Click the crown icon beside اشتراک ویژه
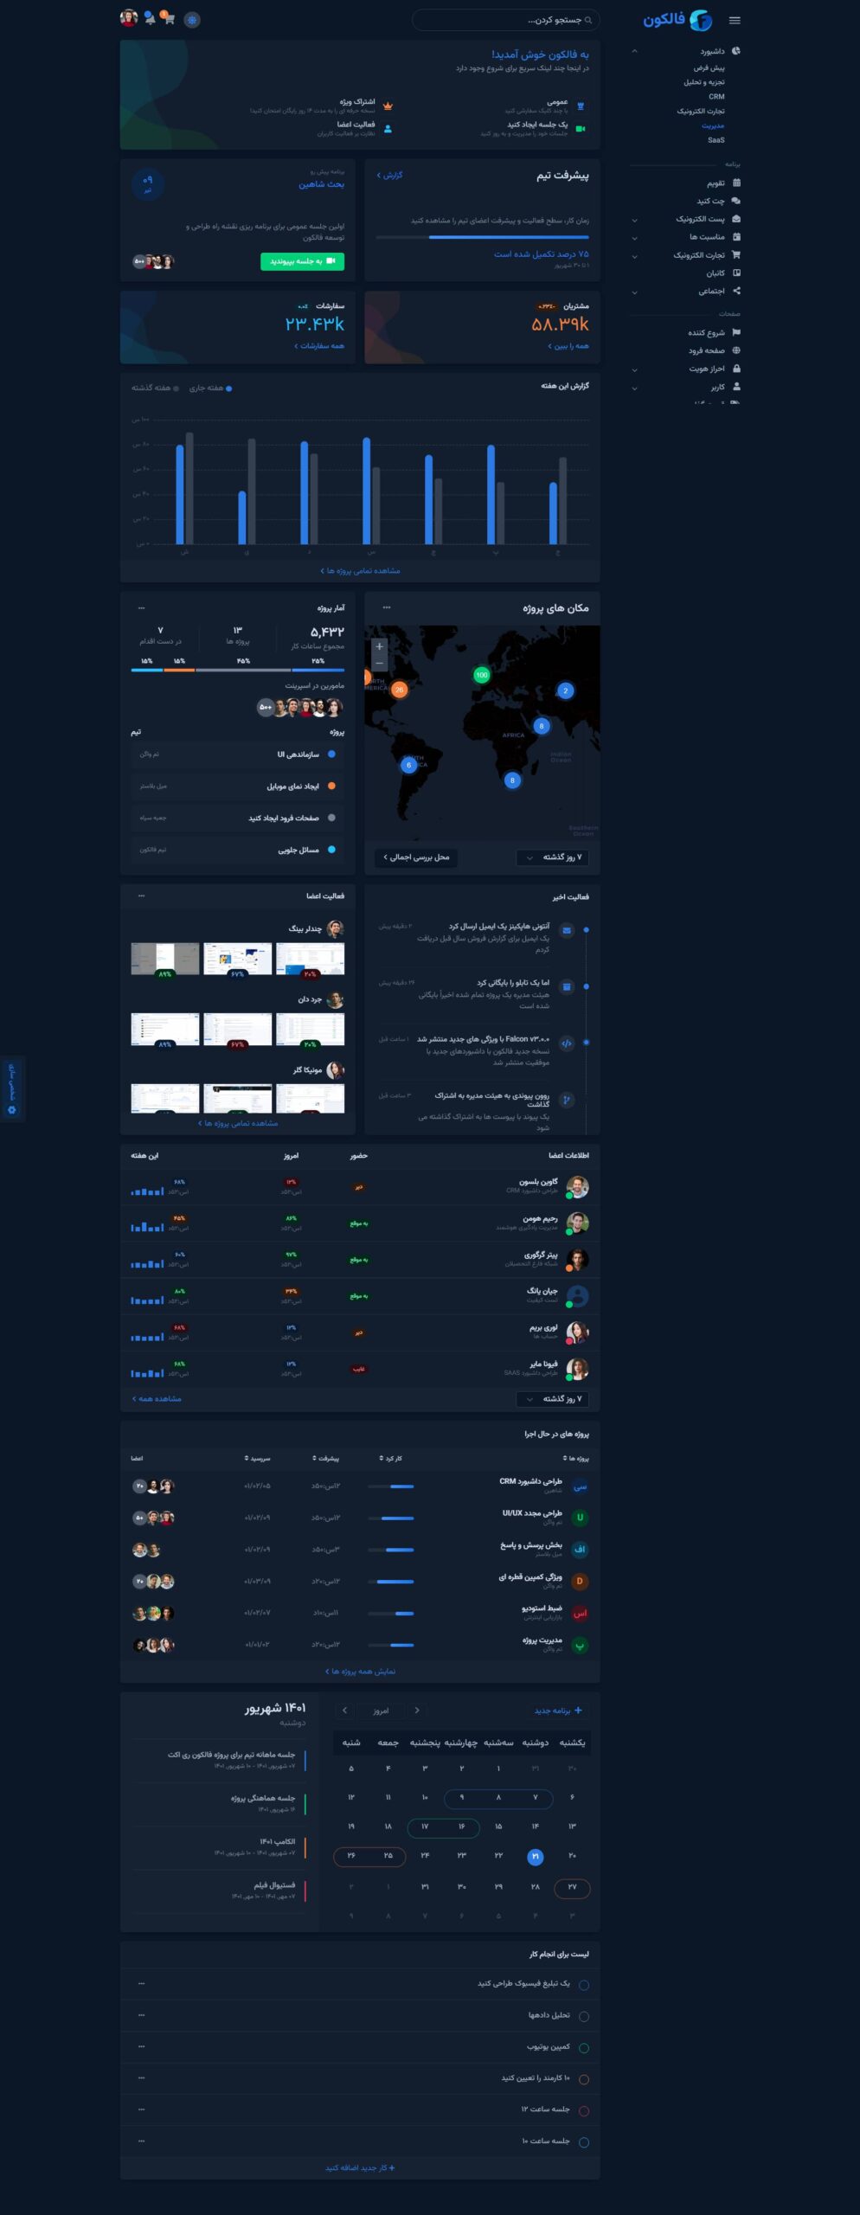860x2215 pixels. pyautogui.click(x=388, y=106)
